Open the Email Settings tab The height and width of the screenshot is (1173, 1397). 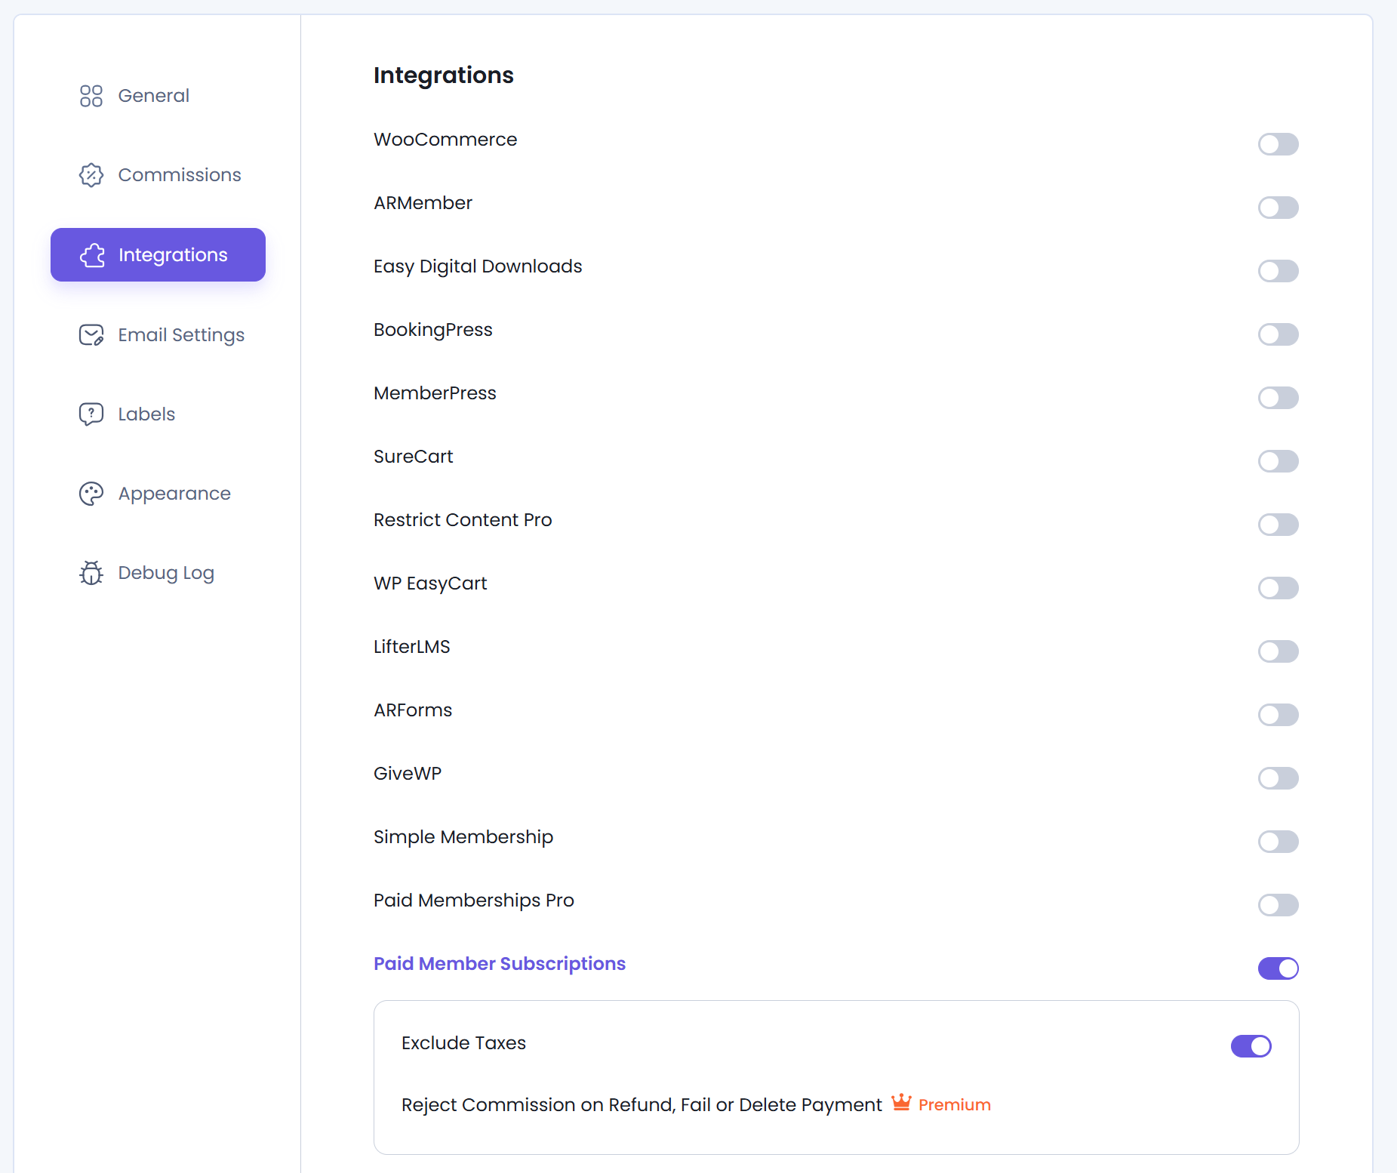coord(181,335)
